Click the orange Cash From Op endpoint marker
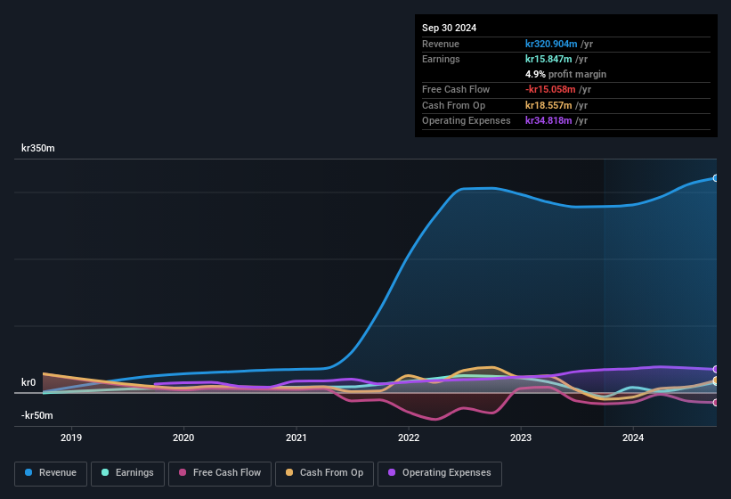This screenshot has height=499, width=731. point(716,380)
